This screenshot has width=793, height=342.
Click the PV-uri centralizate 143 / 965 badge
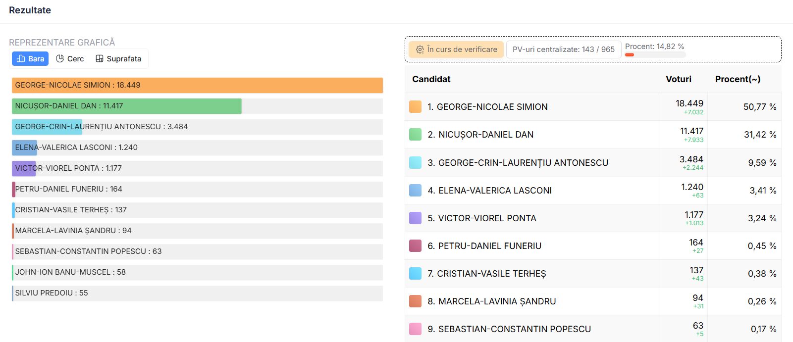click(564, 49)
